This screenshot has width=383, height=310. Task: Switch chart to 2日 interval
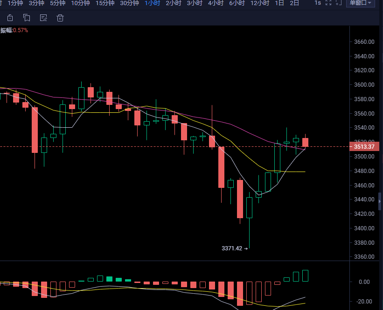294,3
